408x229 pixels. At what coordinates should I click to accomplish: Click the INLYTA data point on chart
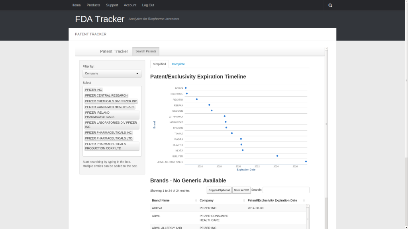point(243,150)
